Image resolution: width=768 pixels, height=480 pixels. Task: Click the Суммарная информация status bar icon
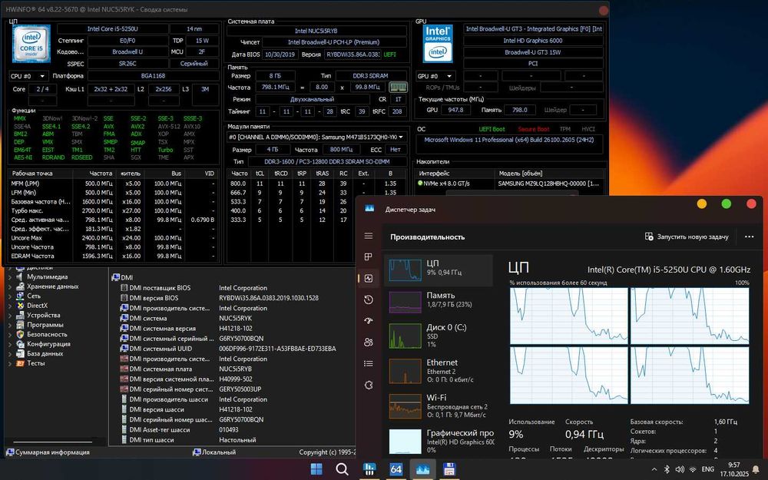10,452
